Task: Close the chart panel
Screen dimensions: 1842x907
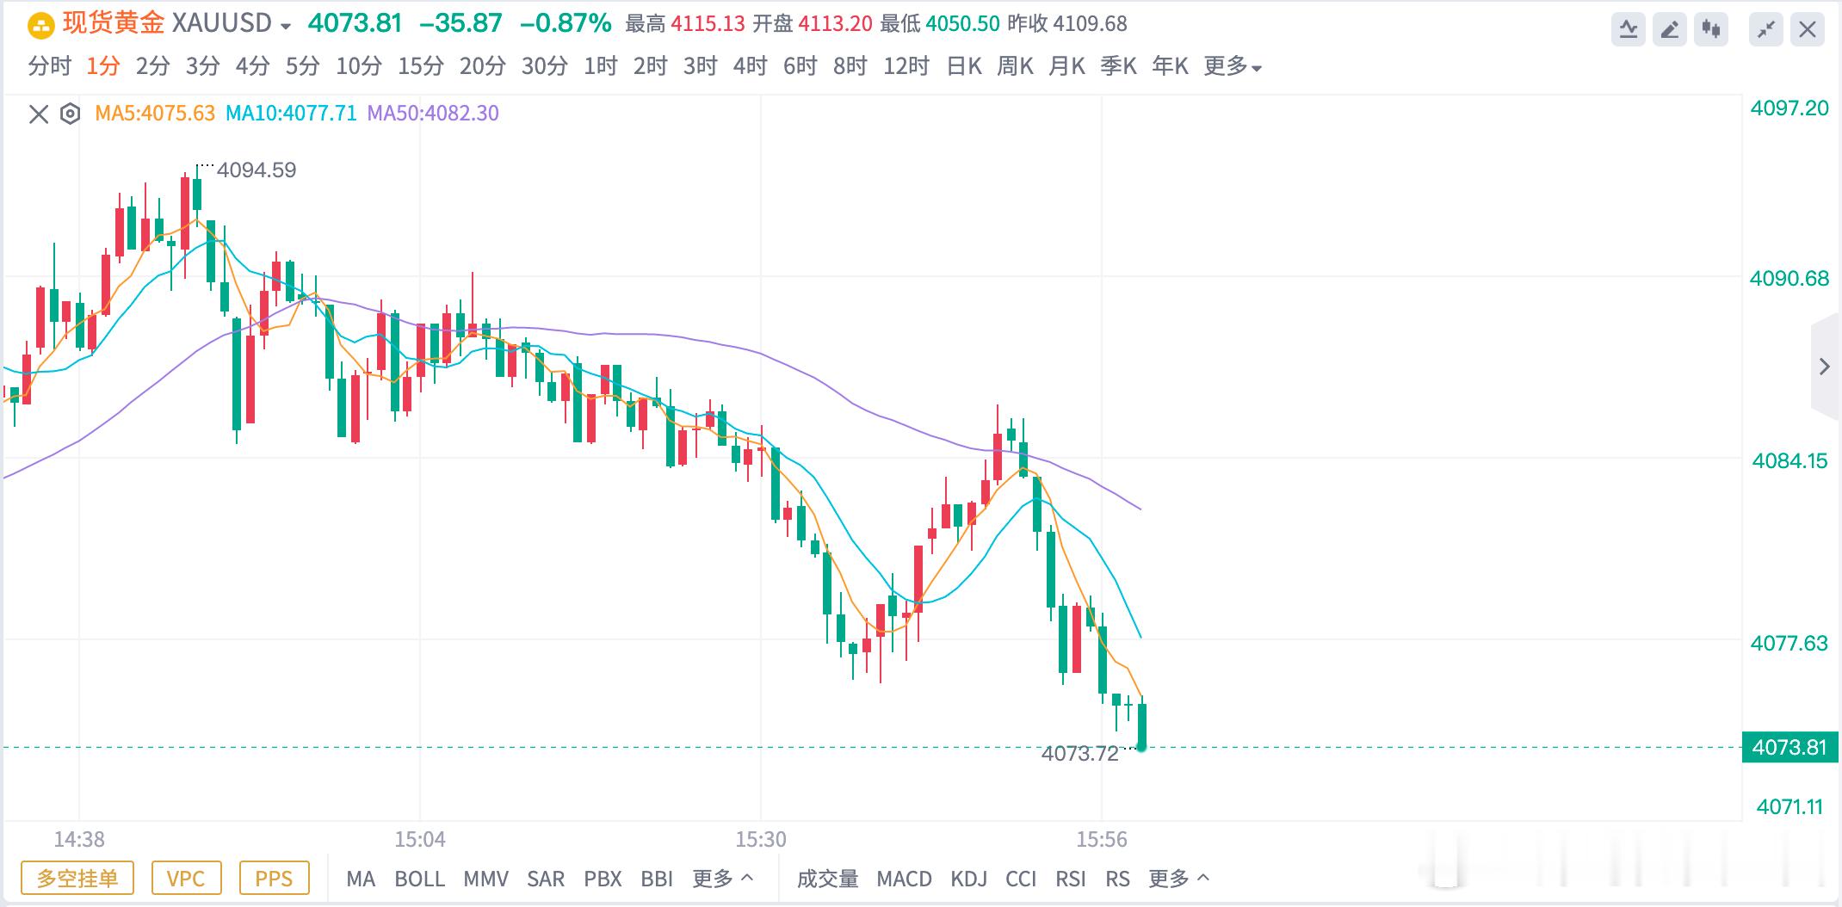Action: (1808, 30)
